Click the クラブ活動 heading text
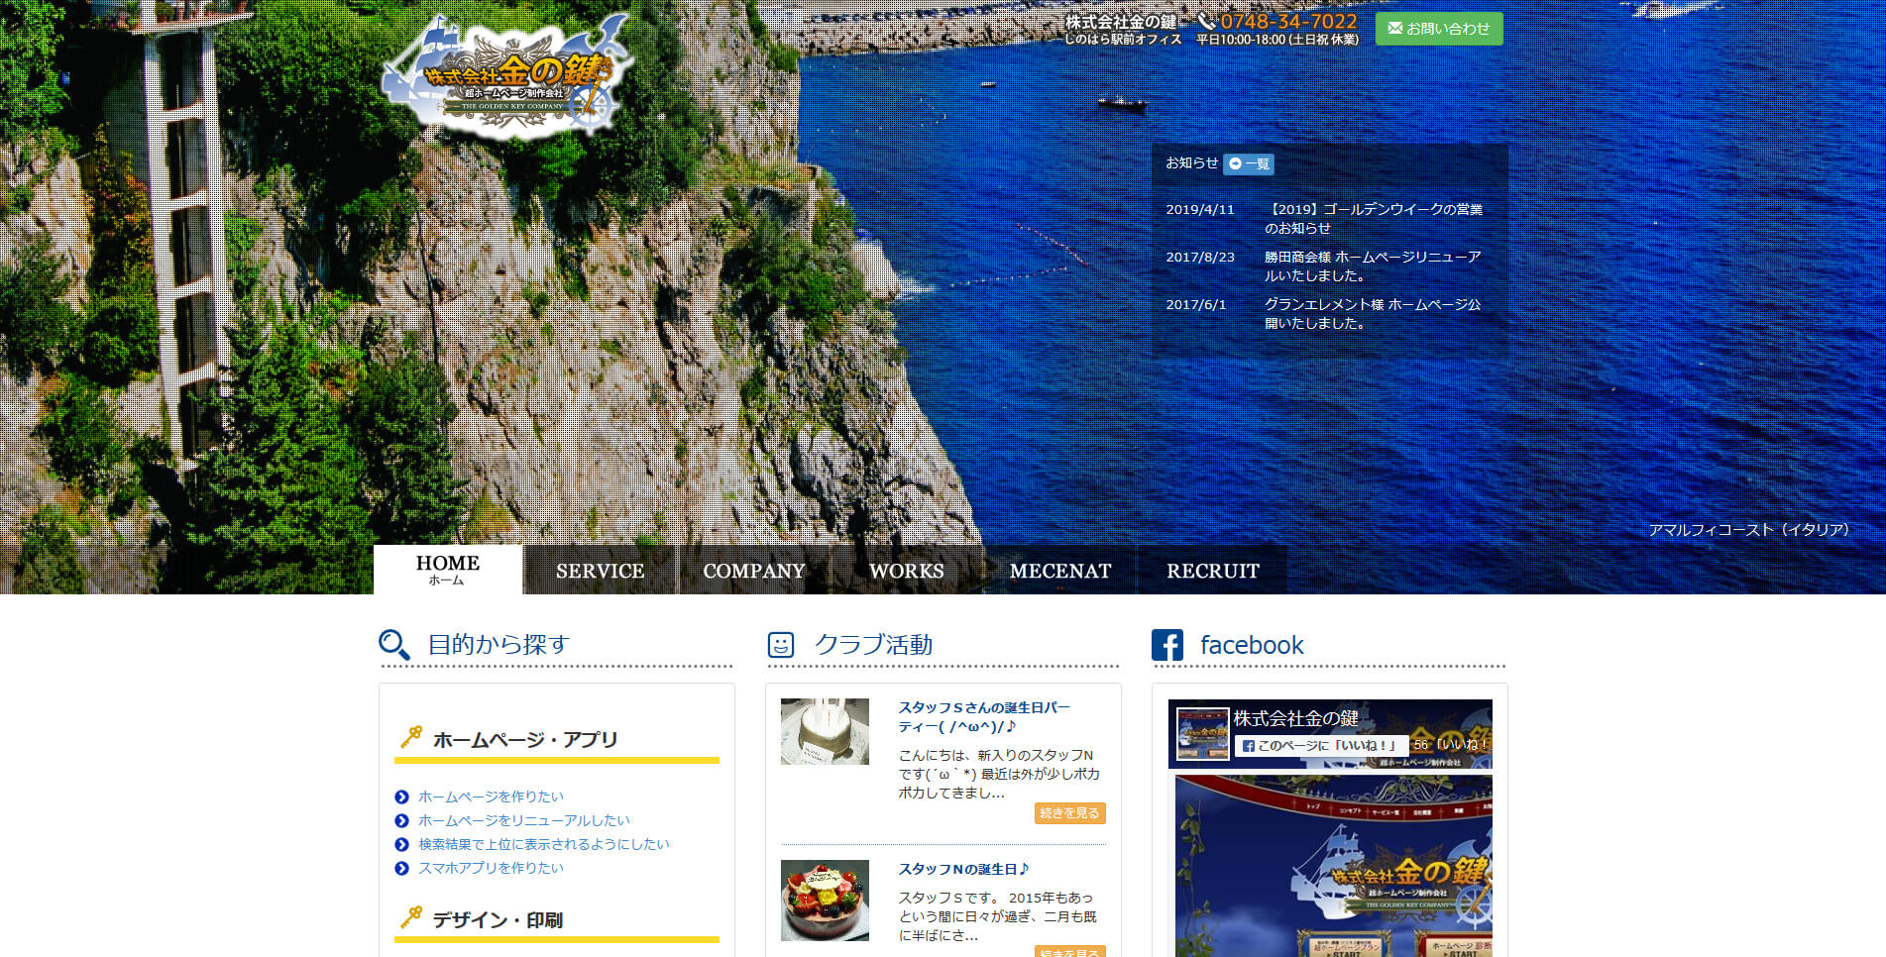 tap(873, 645)
